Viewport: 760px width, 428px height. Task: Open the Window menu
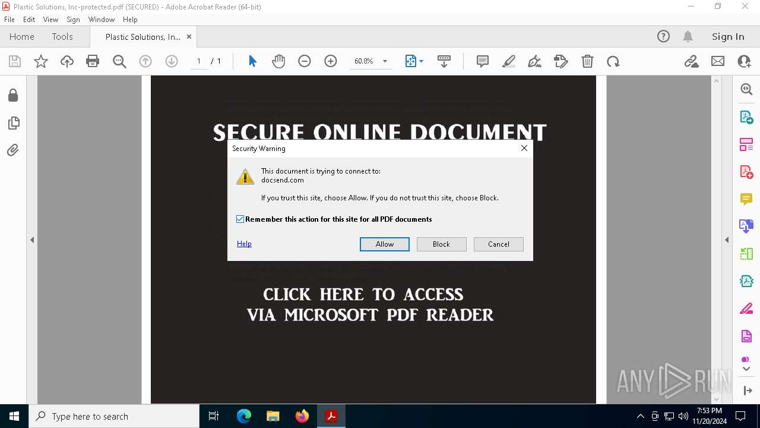click(x=102, y=20)
